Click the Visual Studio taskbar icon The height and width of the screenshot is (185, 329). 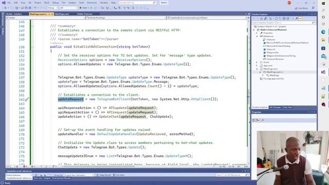pyautogui.click(x=323, y=72)
